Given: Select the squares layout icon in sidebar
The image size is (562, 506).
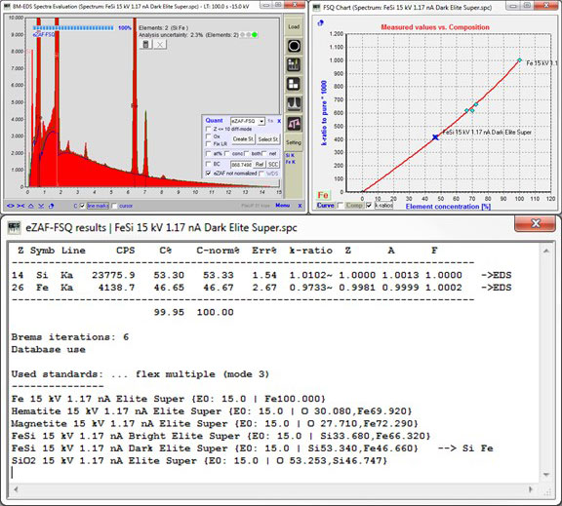Looking at the screenshot, I should click(294, 84).
